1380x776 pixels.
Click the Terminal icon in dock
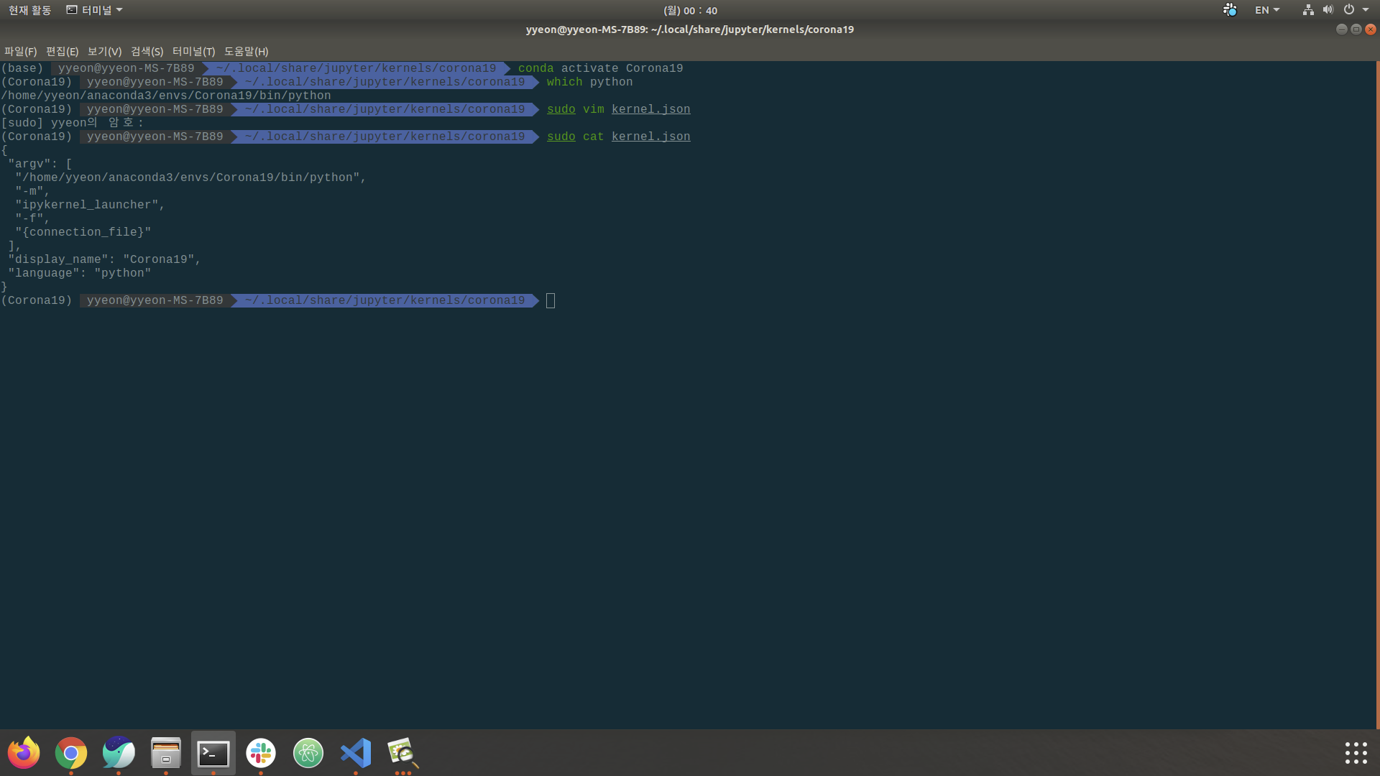click(213, 752)
